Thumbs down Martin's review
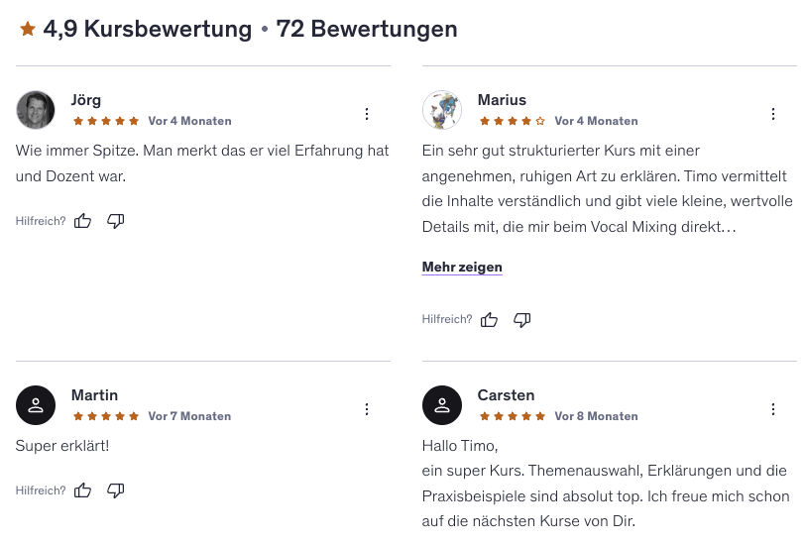This screenshot has width=805, height=543. [x=116, y=490]
